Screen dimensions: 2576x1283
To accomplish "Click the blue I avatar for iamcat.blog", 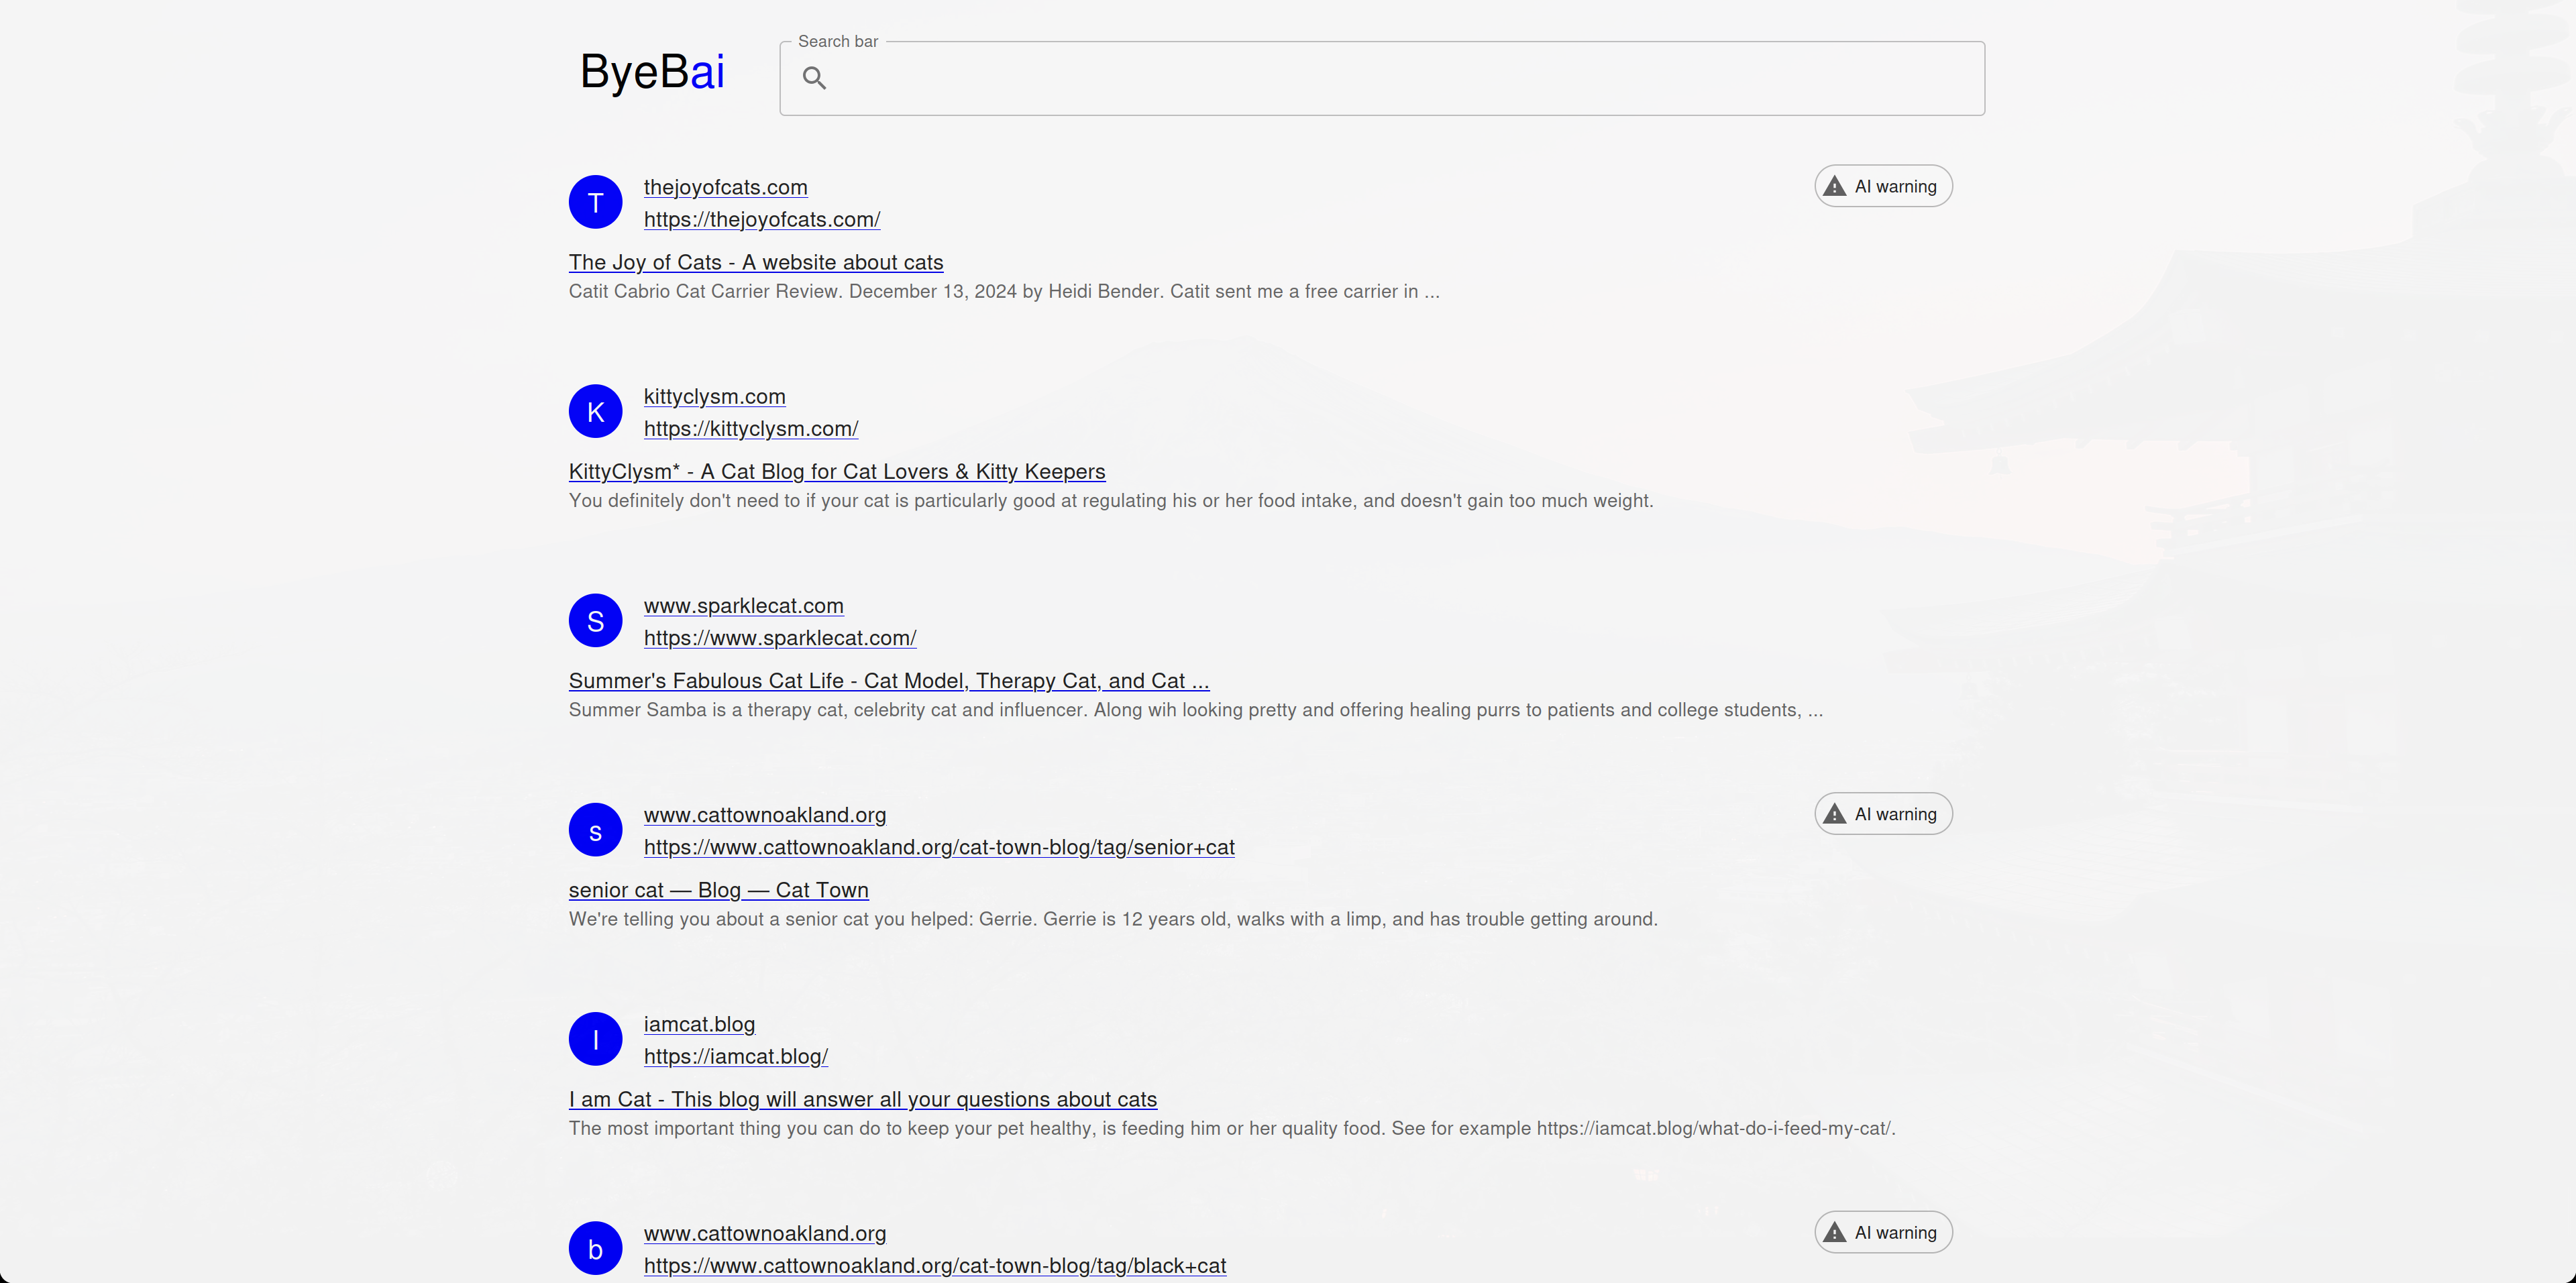I will point(595,1039).
